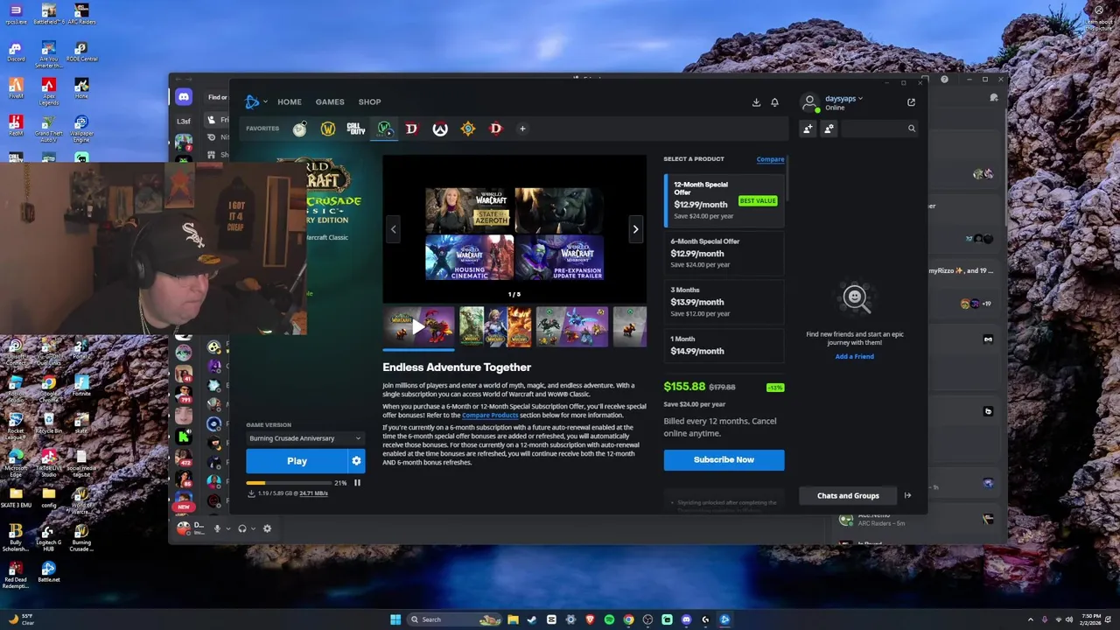Select the 1 Month subscription option

point(724,346)
